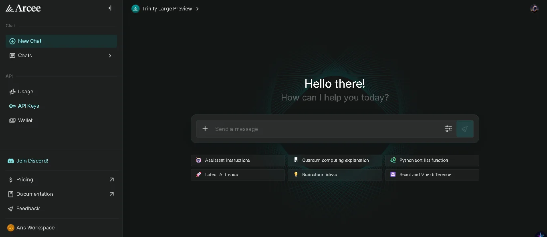
Task: Open the Chats section
Action: tap(61, 56)
